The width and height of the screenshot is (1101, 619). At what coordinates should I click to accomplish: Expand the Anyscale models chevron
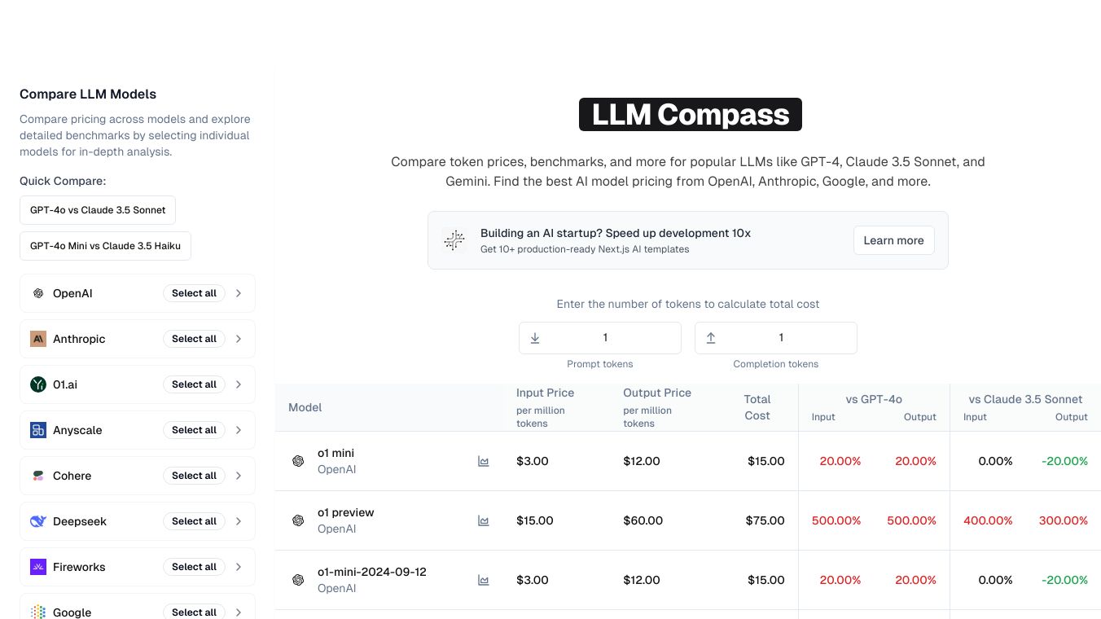[x=239, y=430]
